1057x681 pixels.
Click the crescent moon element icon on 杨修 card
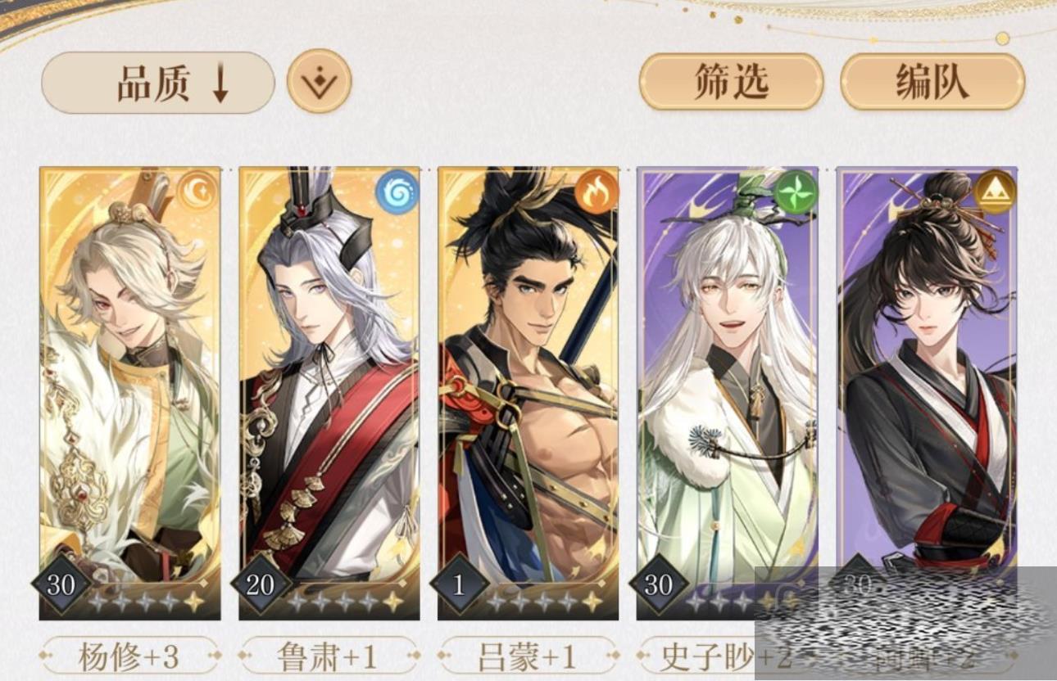198,192
